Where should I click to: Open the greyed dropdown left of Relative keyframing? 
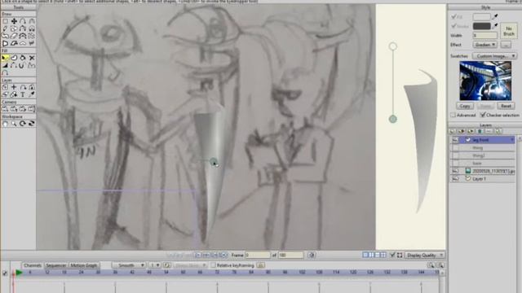190,265
